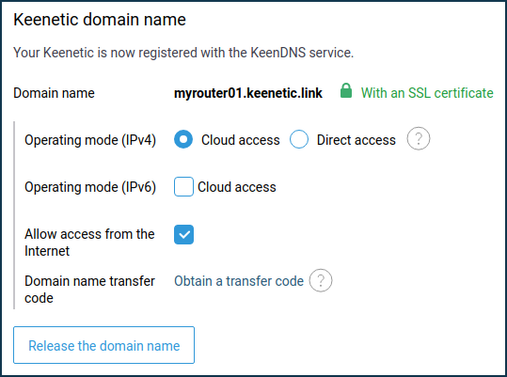The image size is (507, 377).
Task: Click the KeenDNS registration message text
Action: [183, 53]
